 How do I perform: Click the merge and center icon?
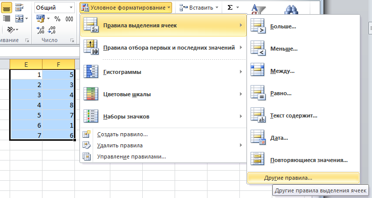[19, 19]
